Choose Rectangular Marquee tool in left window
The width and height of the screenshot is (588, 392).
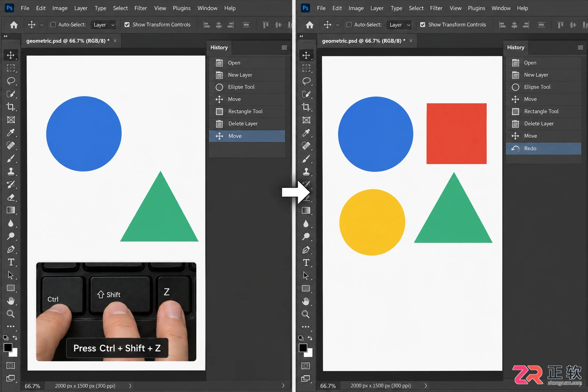tap(11, 68)
